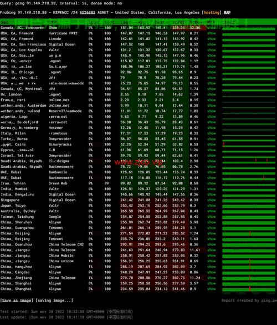Click the AS26383 network link
The width and height of the screenshot is (277, 325).
coord(88,12)
